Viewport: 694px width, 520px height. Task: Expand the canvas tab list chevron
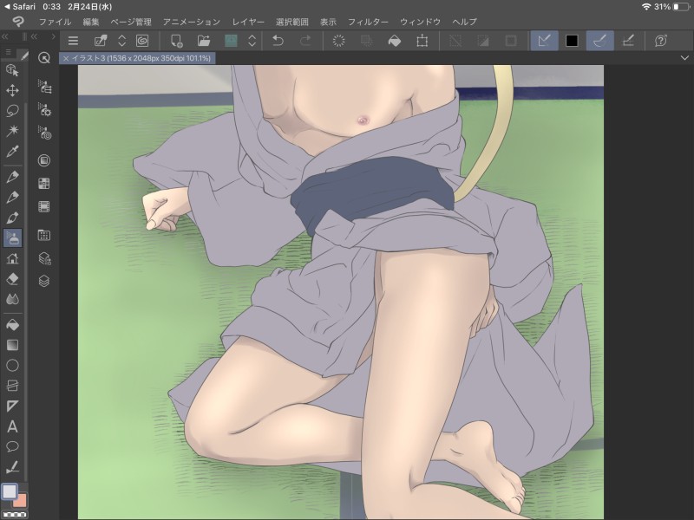(684, 58)
